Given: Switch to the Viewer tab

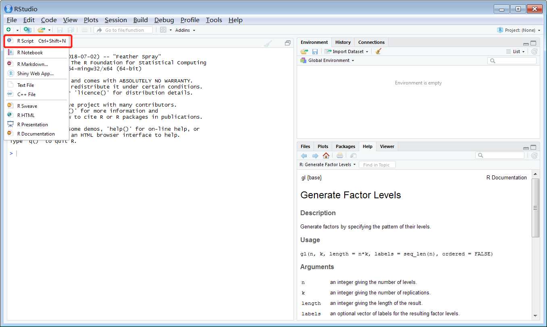Looking at the screenshot, I should tap(387, 146).
